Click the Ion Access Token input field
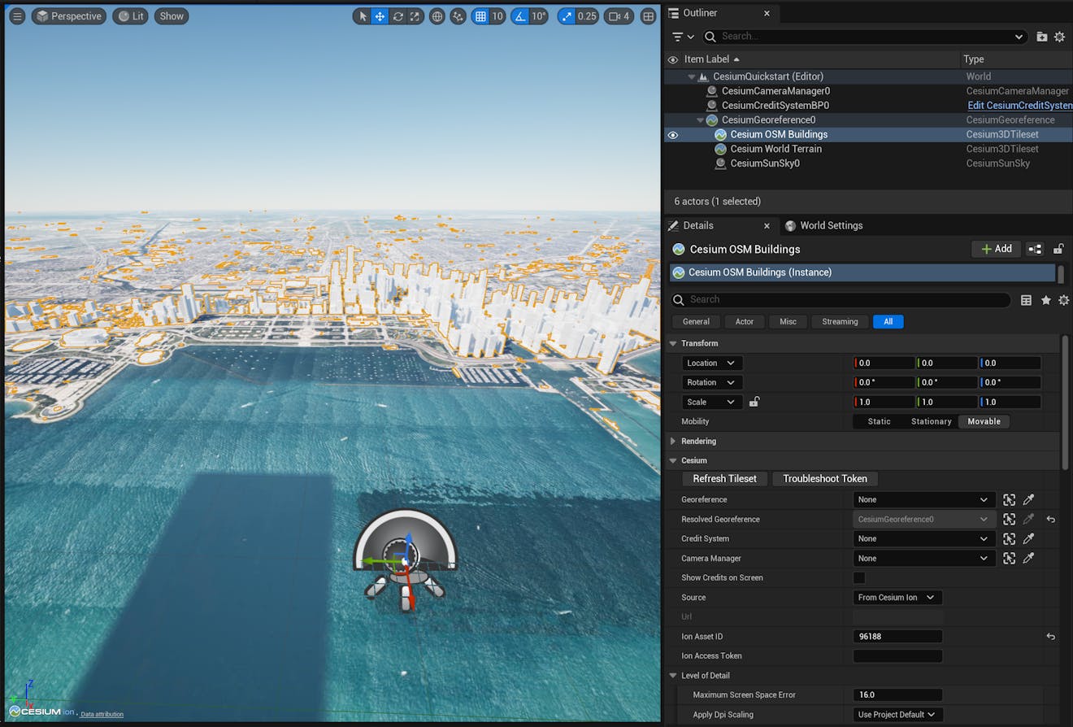Viewport: 1073px width, 727px height. [x=897, y=655]
